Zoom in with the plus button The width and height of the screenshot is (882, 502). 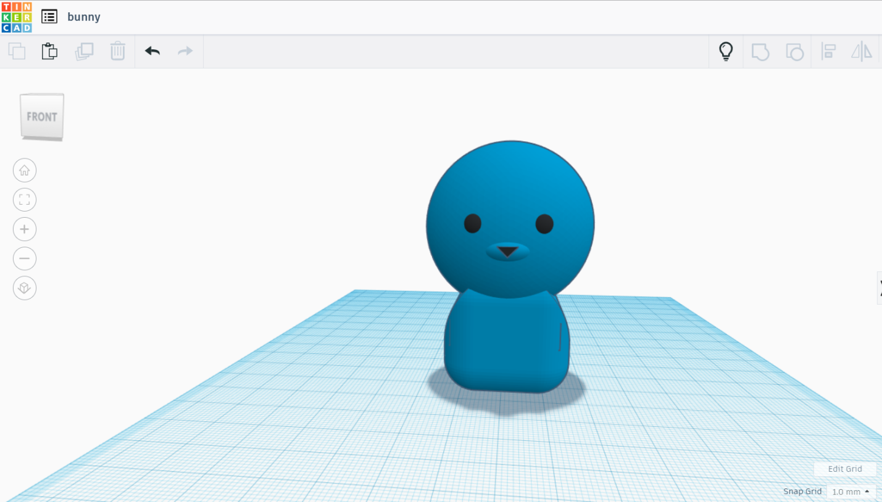25,229
